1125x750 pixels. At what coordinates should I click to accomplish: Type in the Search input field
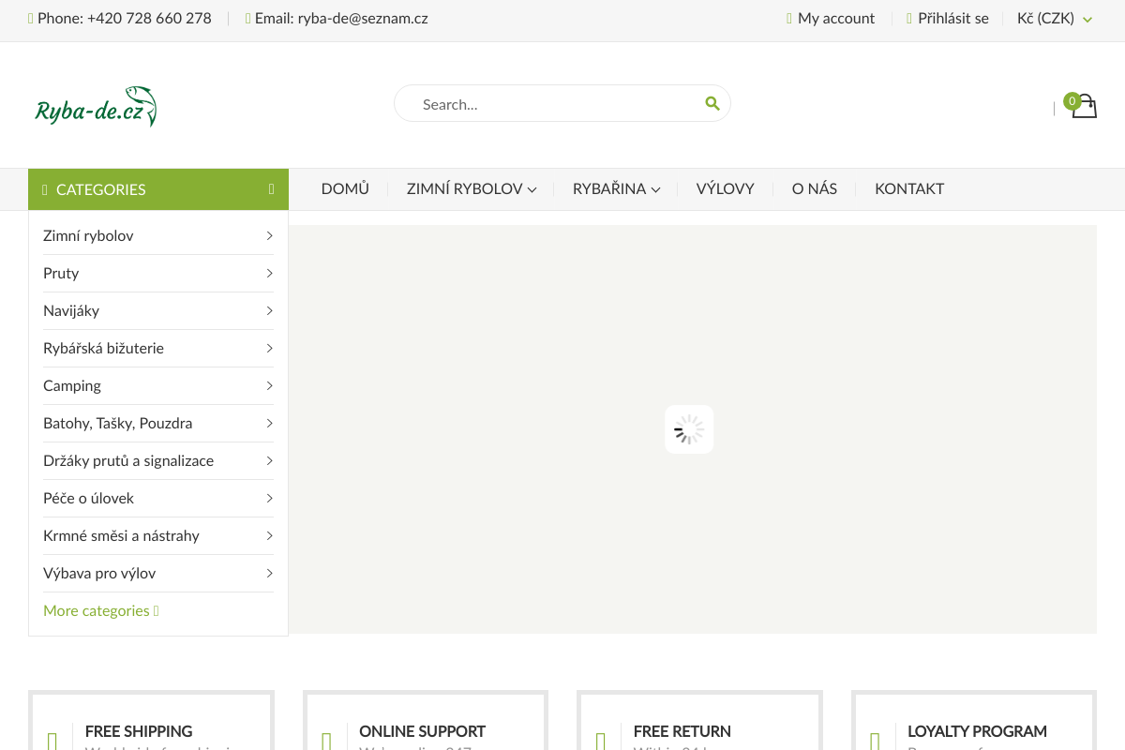[553, 104]
